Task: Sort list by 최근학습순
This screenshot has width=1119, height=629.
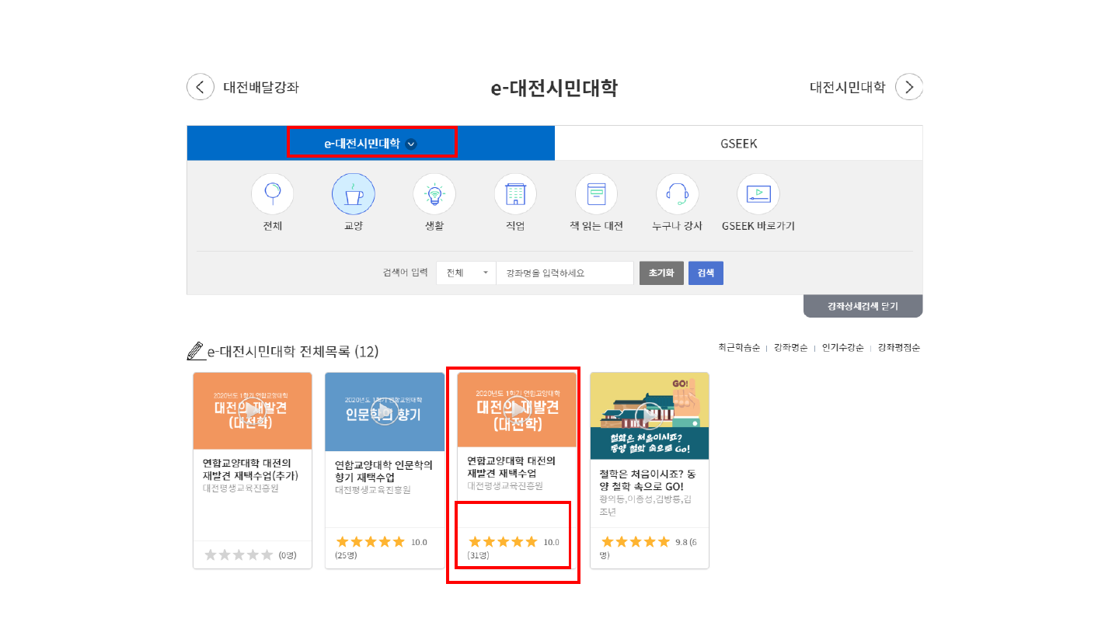Action: coord(738,348)
